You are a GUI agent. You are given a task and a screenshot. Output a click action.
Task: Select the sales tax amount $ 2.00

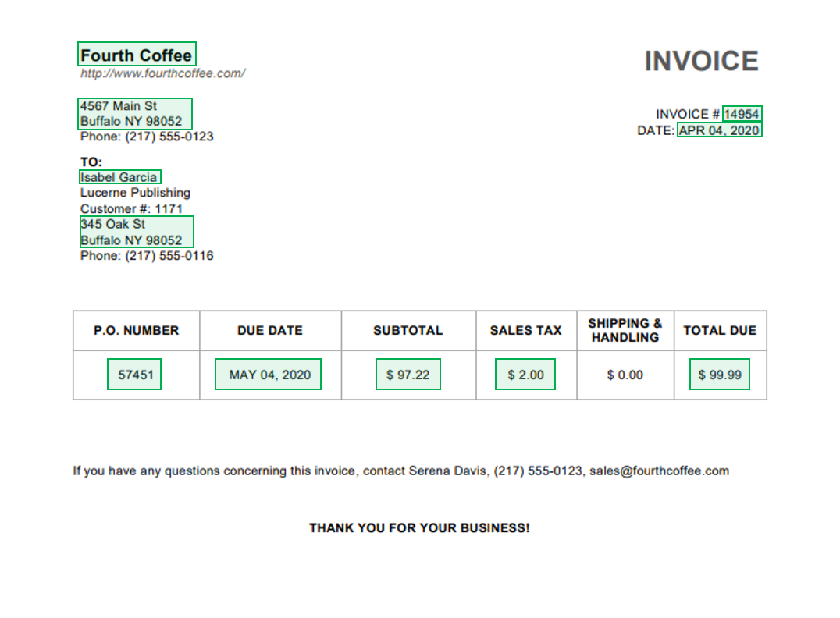click(525, 375)
